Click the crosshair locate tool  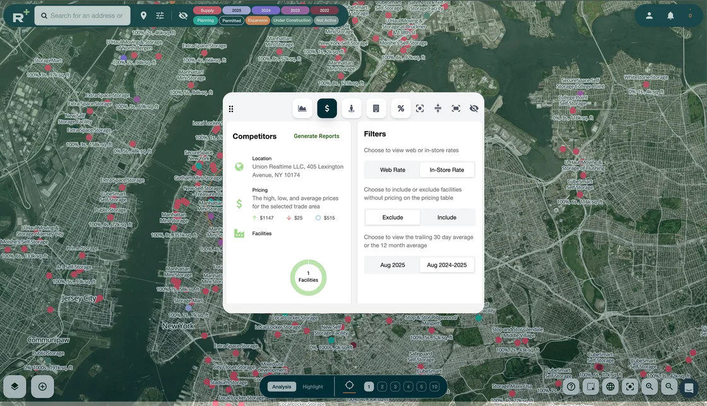pos(350,385)
